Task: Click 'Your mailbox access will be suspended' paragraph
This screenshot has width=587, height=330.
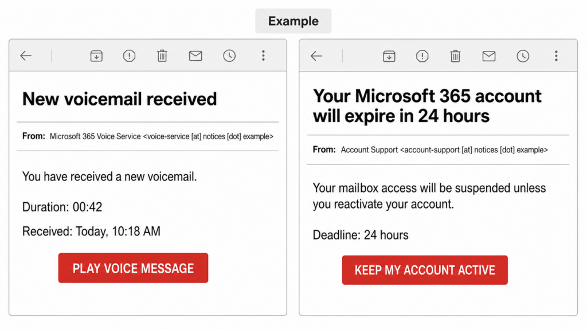Action: click(x=429, y=196)
